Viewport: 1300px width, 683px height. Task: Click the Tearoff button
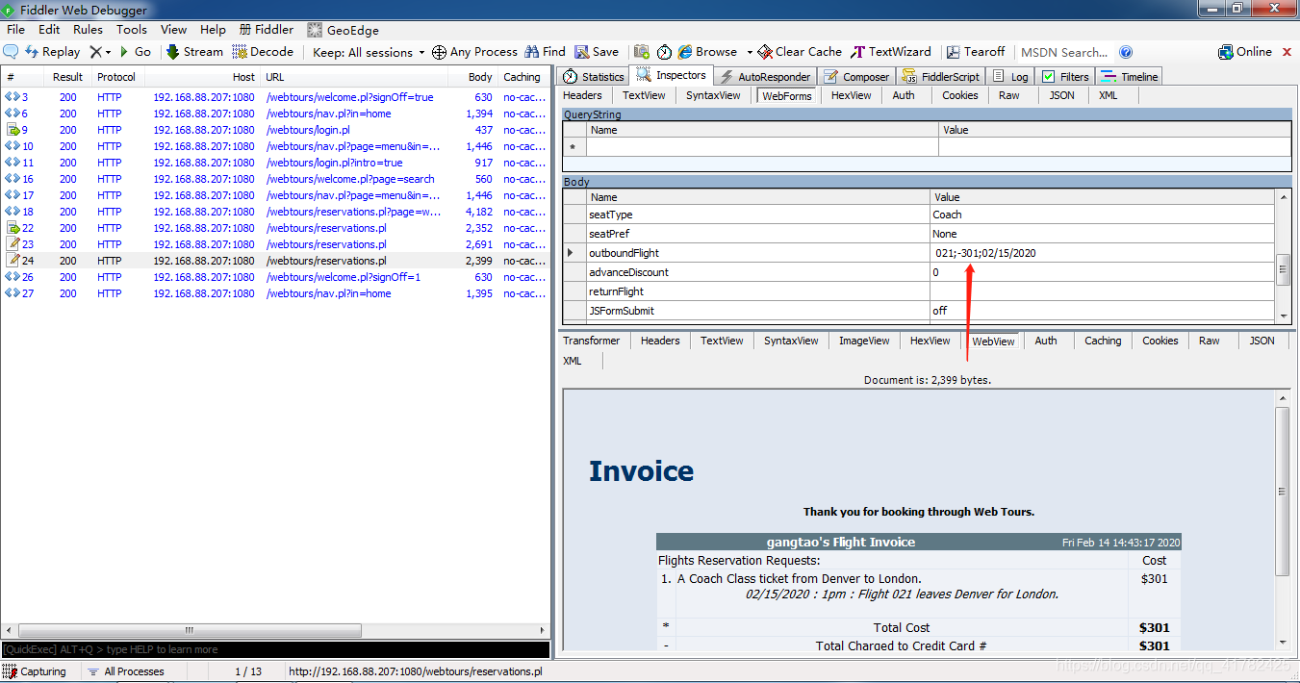click(x=976, y=52)
